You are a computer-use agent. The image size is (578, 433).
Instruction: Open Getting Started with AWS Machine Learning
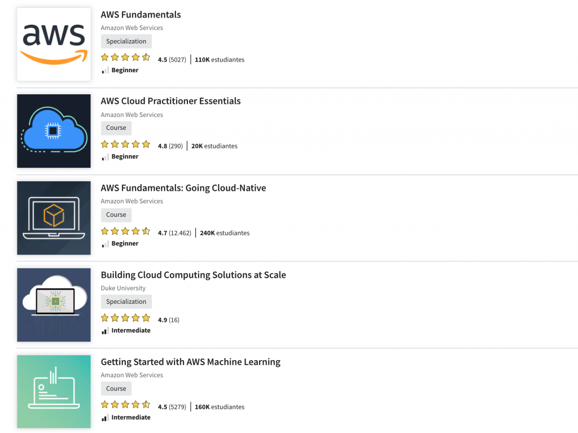click(190, 362)
